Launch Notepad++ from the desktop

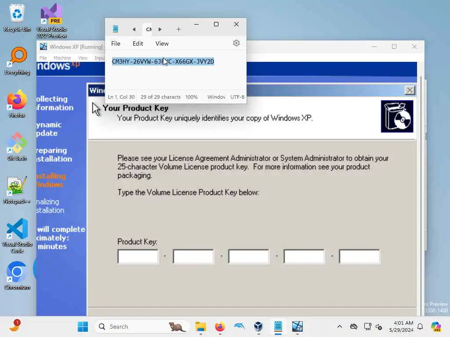tap(17, 190)
